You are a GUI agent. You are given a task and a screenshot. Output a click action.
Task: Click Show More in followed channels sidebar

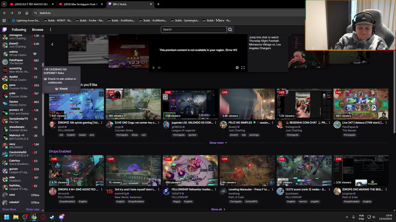[9, 209]
